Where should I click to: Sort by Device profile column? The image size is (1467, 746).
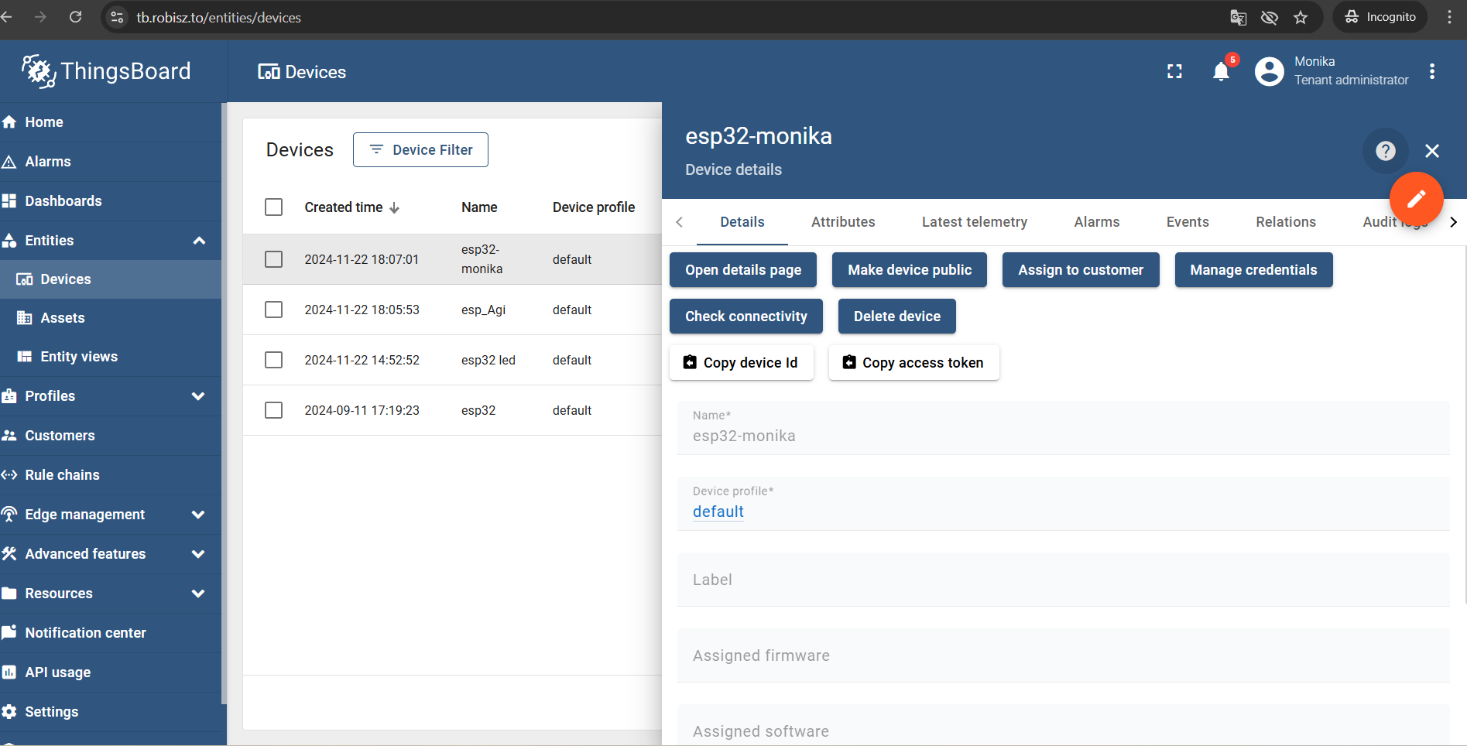point(594,207)
